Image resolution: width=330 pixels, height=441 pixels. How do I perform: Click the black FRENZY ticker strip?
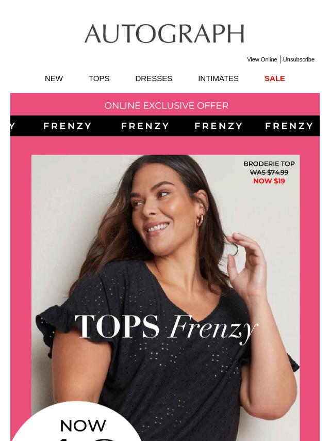pyautogui.click(x=165, y=125)
